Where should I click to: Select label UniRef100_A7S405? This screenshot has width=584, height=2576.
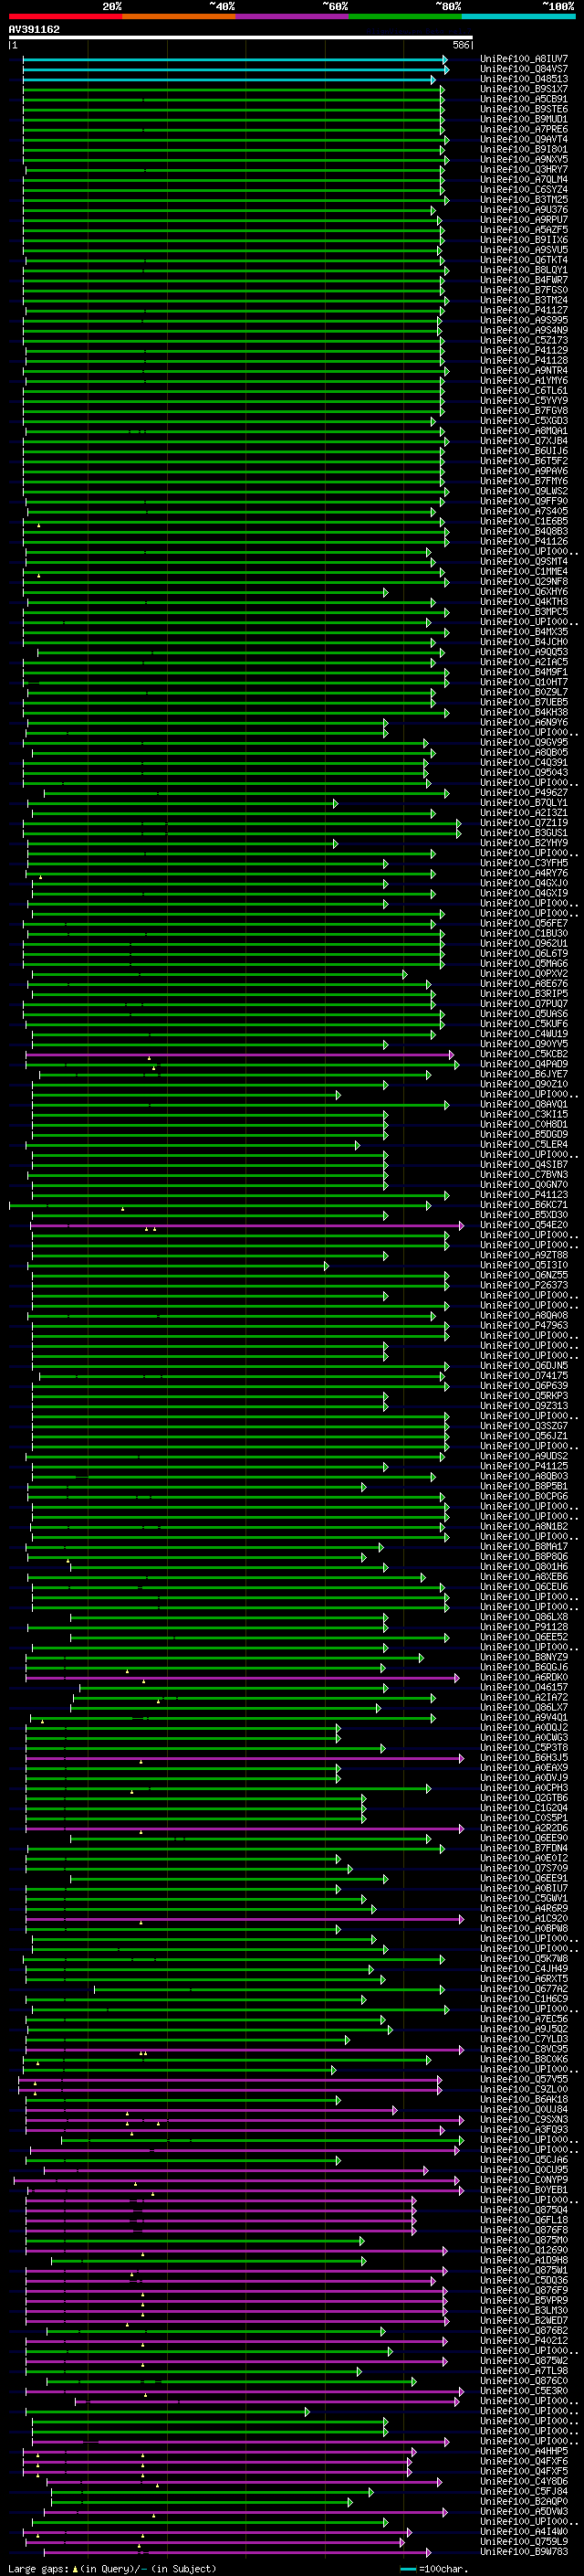point(523,511)
